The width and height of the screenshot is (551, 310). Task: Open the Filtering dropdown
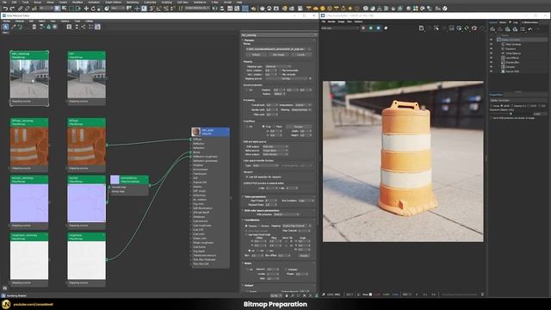tap(301, 109)
